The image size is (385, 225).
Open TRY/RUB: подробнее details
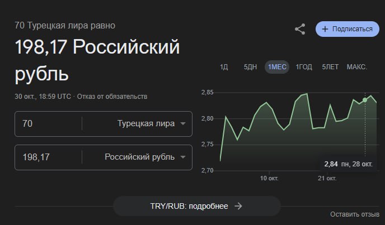click(196, 206)
